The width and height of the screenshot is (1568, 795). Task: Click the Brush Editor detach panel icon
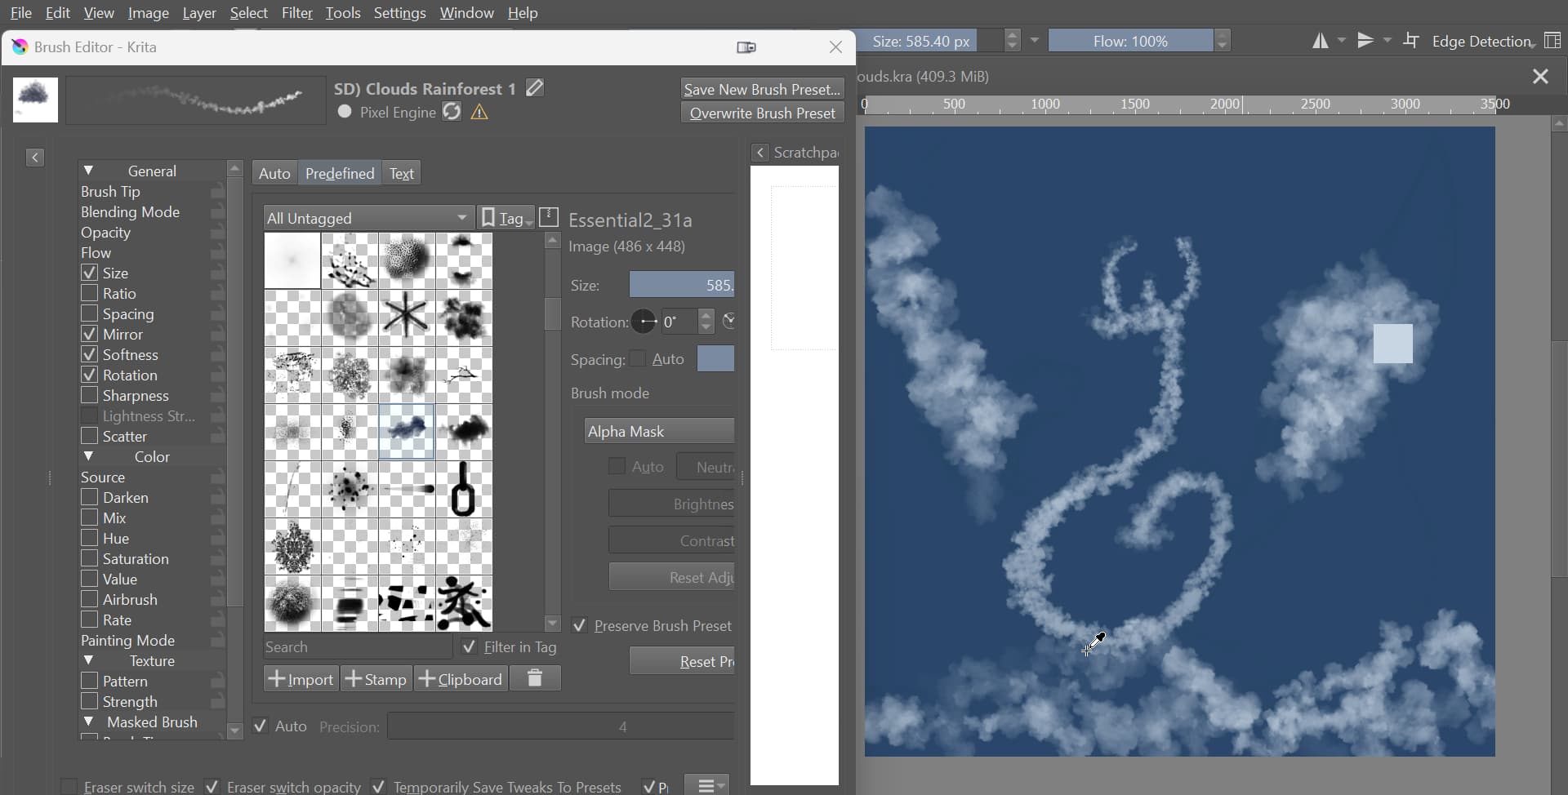[x=746, y=47]
